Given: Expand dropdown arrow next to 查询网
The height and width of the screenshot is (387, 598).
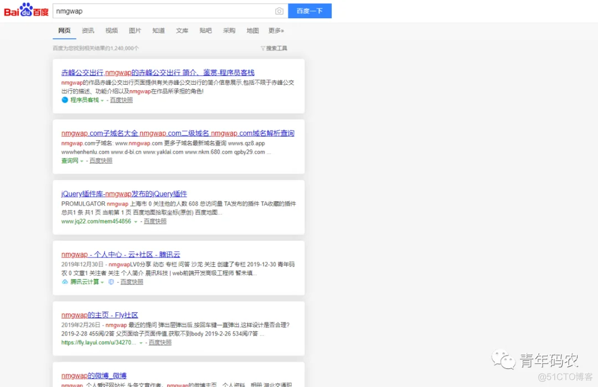Looking at the screenshot, I should (81, 161).
